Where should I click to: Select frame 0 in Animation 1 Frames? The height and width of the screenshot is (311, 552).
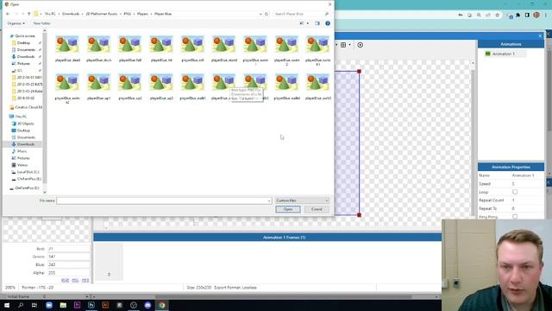(110, 261)
